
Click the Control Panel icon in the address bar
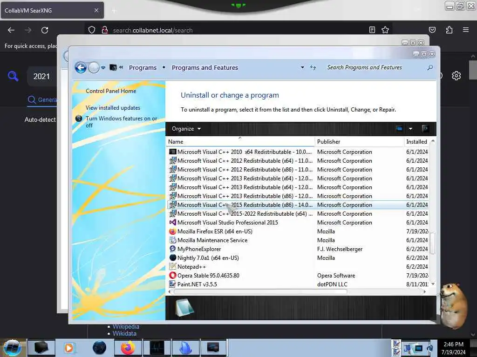click(x=113, y=67)
